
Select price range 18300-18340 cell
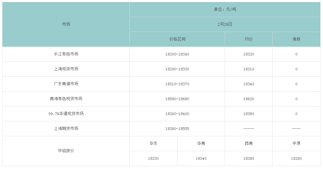177,54
